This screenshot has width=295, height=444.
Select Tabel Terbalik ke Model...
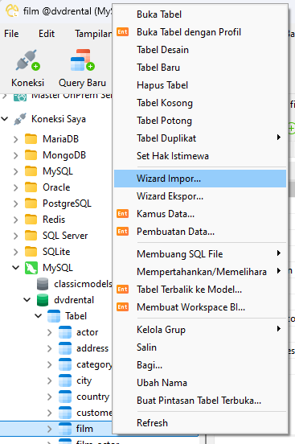coord(200,290)
